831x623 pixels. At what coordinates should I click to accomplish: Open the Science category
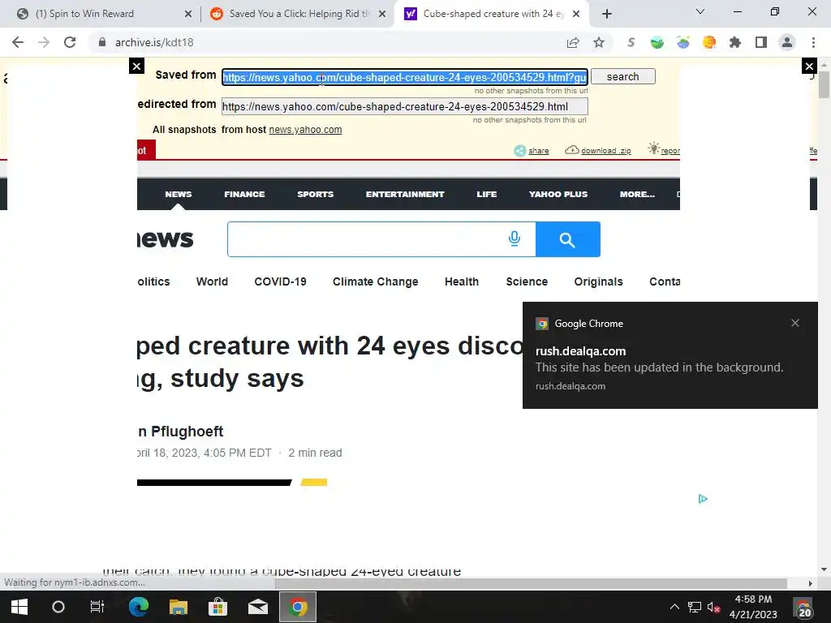[x=527, y=281]
